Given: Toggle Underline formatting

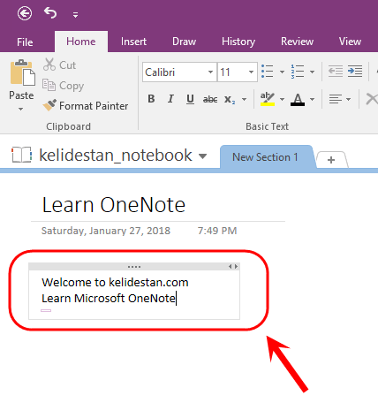Looking at the screenshot, I should [x=190, y=99].
